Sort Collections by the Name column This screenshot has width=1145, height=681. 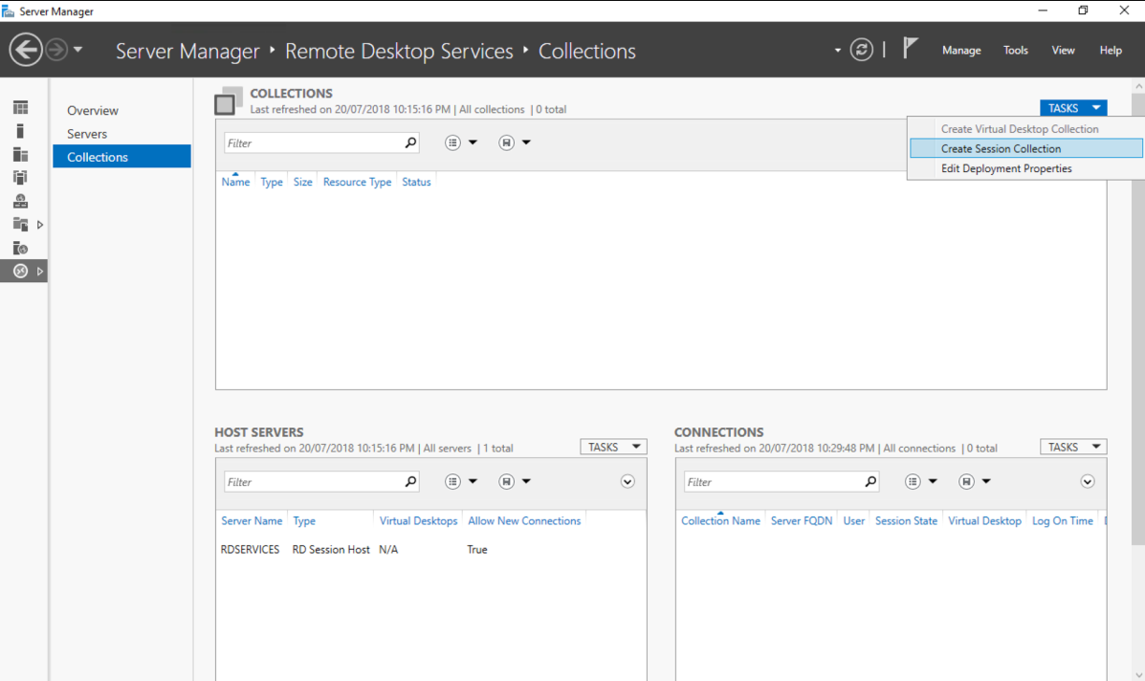pyautogui.click(x=235, y=182)
